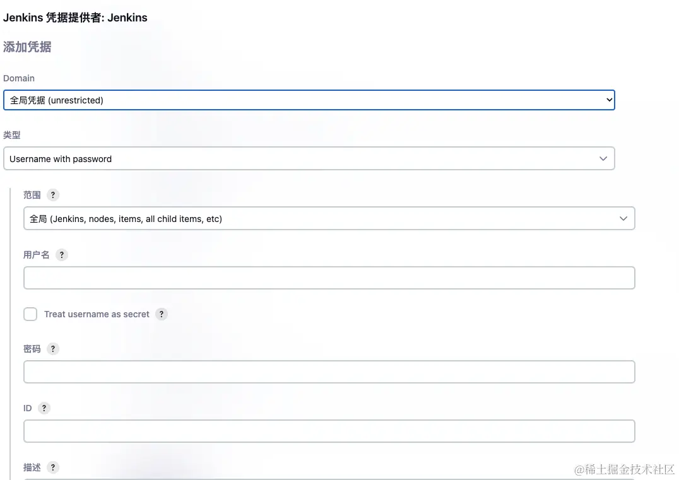Open the 类型 dropdown showing Username with password
Screen dimensions: 679x480
tap(309, 158)
